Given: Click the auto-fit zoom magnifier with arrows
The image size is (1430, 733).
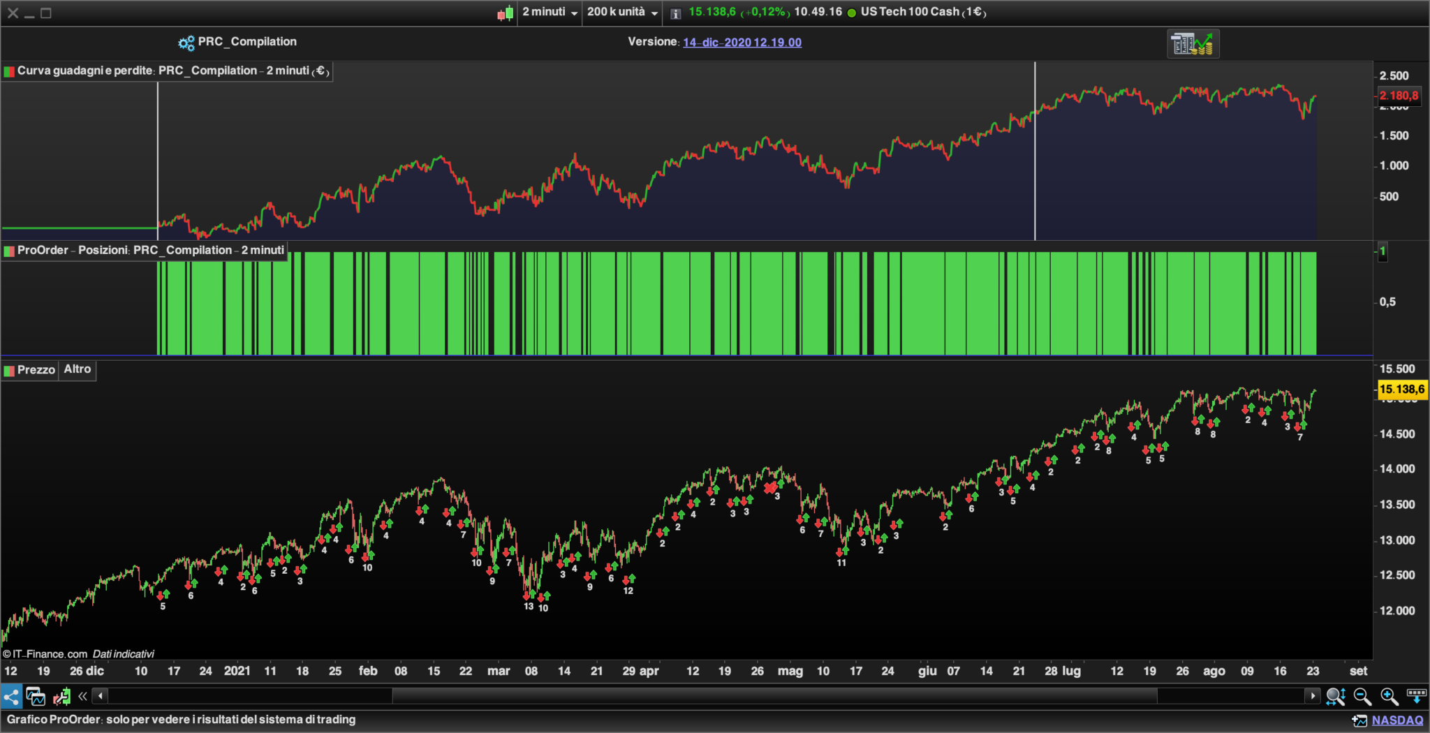Looking at the screenshot, I should click(x=1335, y=696).
